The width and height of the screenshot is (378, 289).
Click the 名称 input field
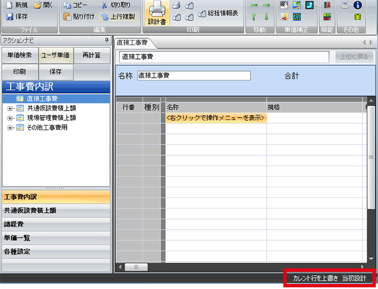[x=194, y=76]
